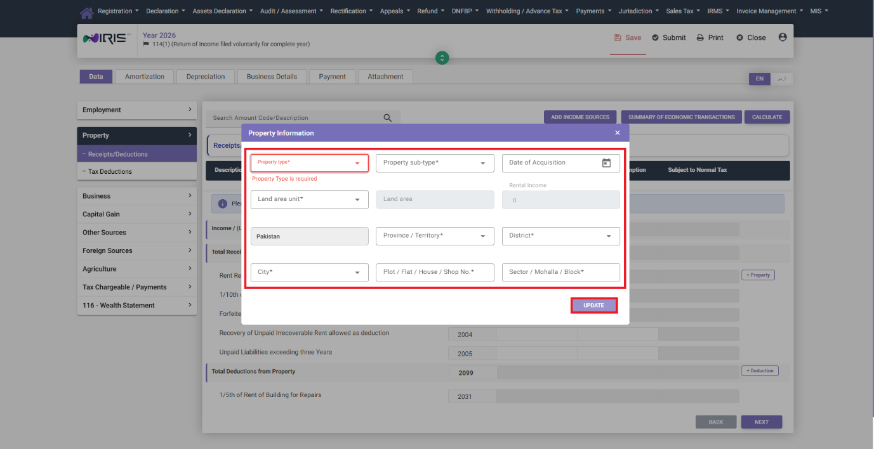The height and width of the screenshot is (449, 874).
Task: Click the Plot / Flat / House / Shop No. field
Action: point(435,272)
